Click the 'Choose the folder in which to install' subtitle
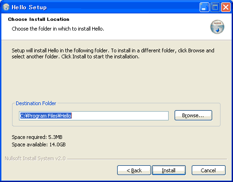 click(58, 29)
